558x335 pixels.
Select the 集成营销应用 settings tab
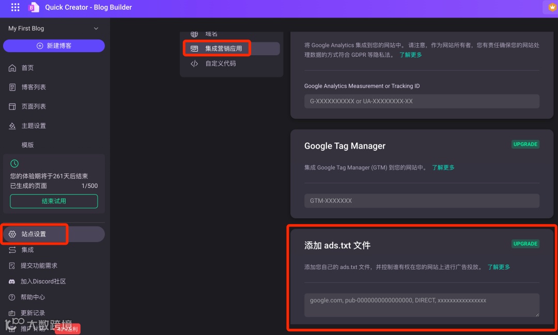click(x=231, y=49)
